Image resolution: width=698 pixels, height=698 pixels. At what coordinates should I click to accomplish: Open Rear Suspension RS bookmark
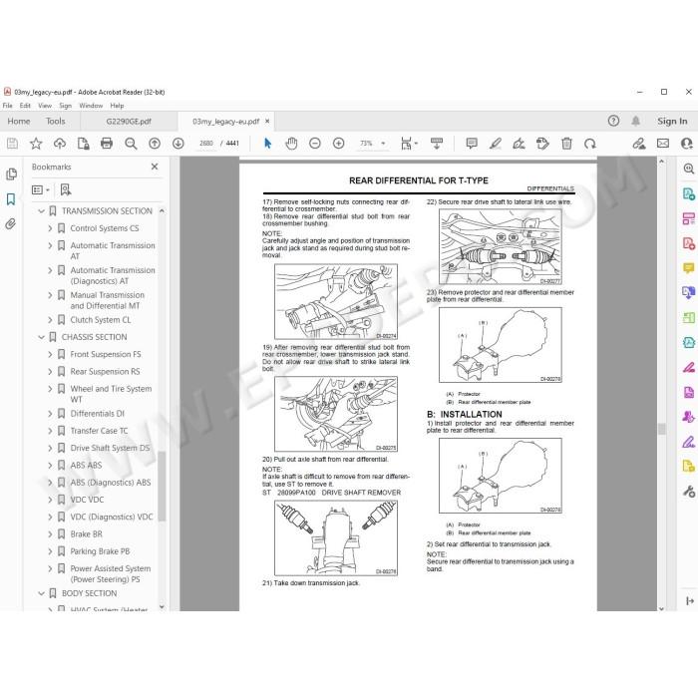pos(105,372)
